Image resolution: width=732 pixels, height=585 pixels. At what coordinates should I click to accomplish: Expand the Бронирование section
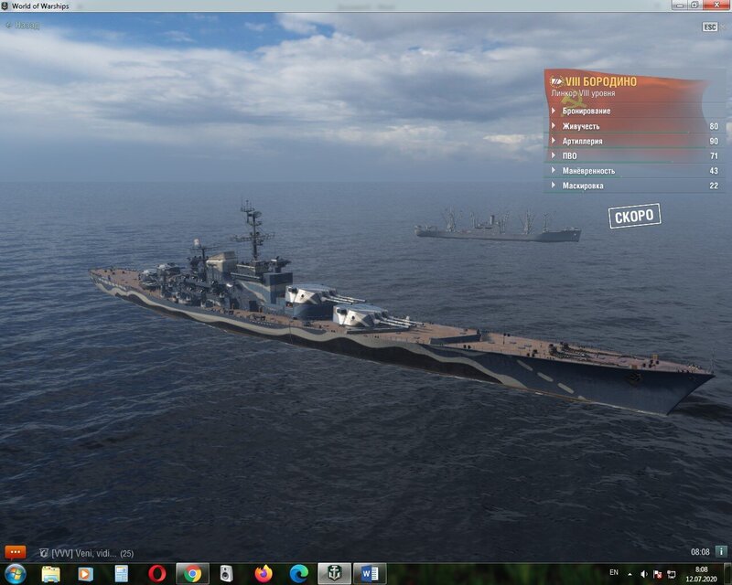(x=634, y=111)
